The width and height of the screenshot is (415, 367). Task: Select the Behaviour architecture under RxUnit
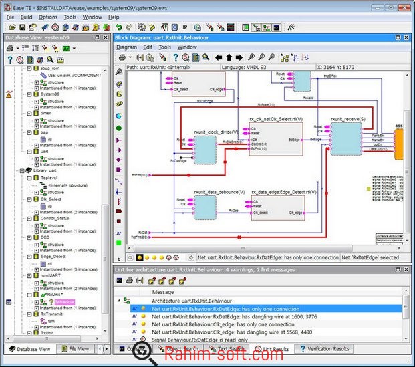coord(65,302)
